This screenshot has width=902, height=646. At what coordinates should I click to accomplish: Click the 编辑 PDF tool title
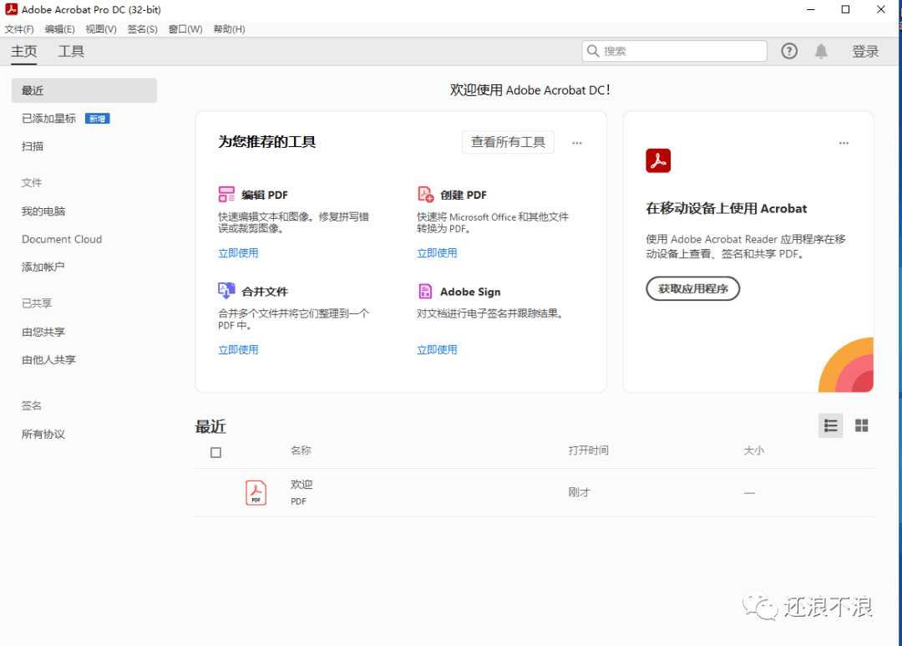tap(265, 196)
